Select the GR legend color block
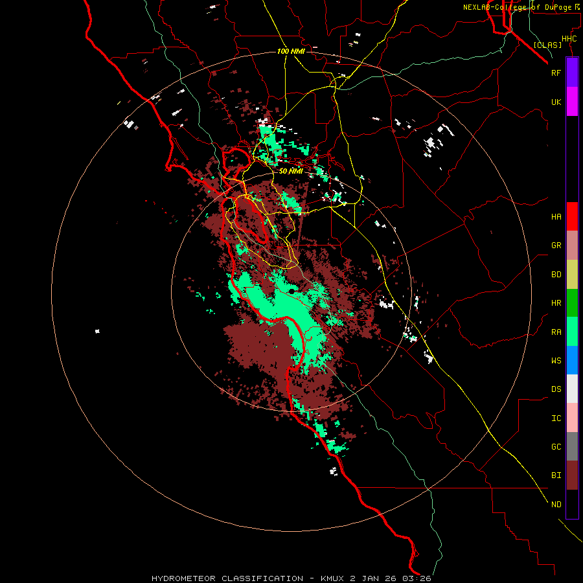This screenshot has width=583, height=583. 572,246
